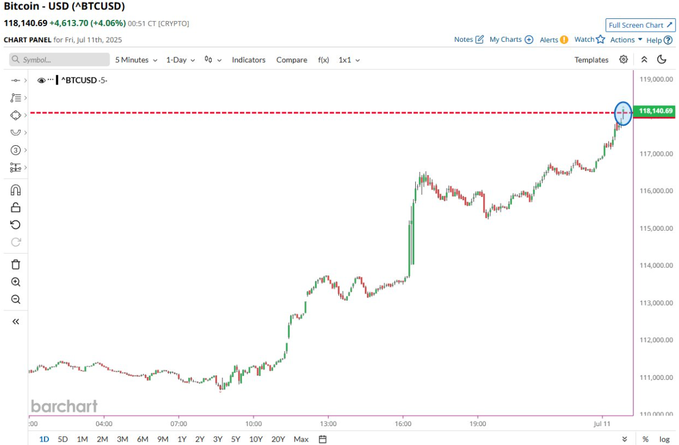The width and height of the screenshot is (679, 445).
Task: Click the Symbol search field
Action: [x=60, y=60]
